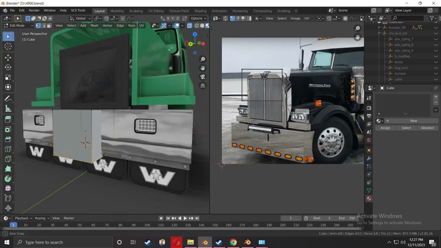Open the File menu
Viewport: 441px width, 248px height.
(12, 10)
